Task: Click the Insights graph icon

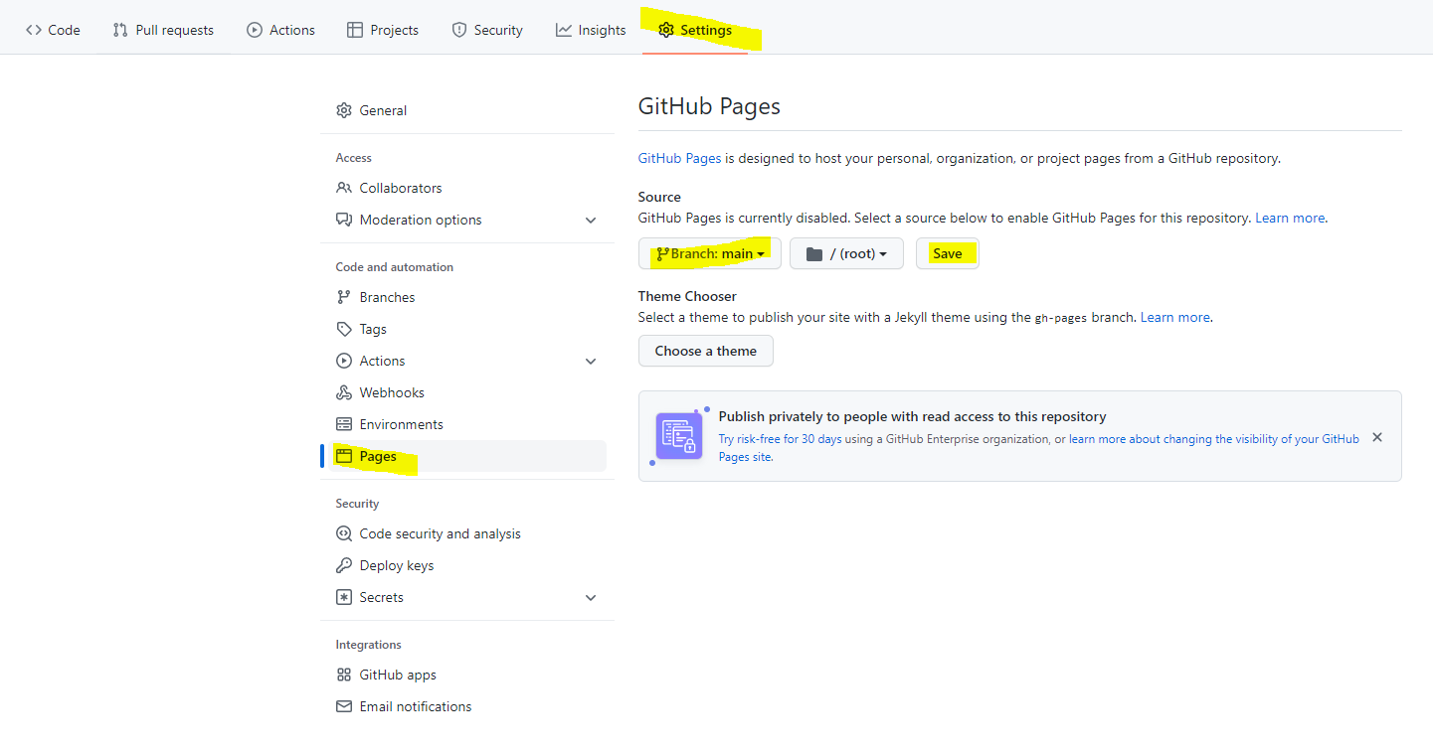Action: click(564, 30)
